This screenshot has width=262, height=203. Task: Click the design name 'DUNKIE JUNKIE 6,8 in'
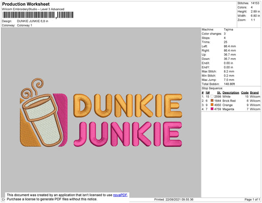(x=33, y=21)
